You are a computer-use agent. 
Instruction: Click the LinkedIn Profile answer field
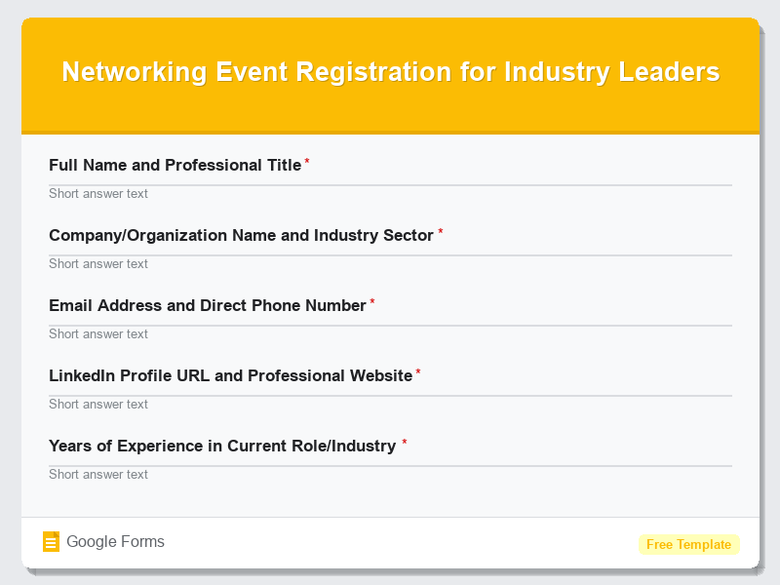coord(390,404)
